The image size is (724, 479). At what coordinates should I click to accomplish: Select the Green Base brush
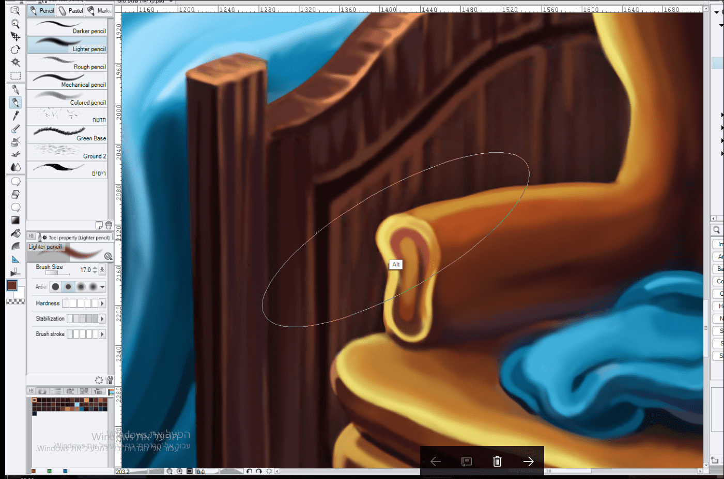click(x=67, y=134)
